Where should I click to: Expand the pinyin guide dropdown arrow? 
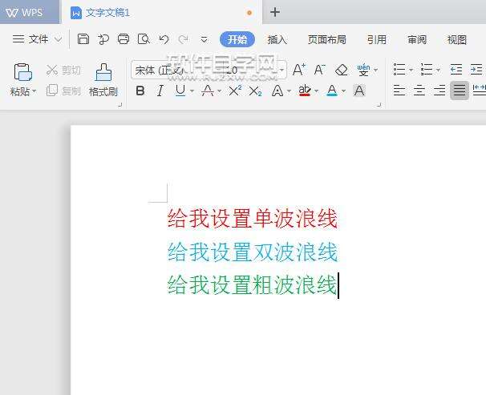click(x=375, y=71)
